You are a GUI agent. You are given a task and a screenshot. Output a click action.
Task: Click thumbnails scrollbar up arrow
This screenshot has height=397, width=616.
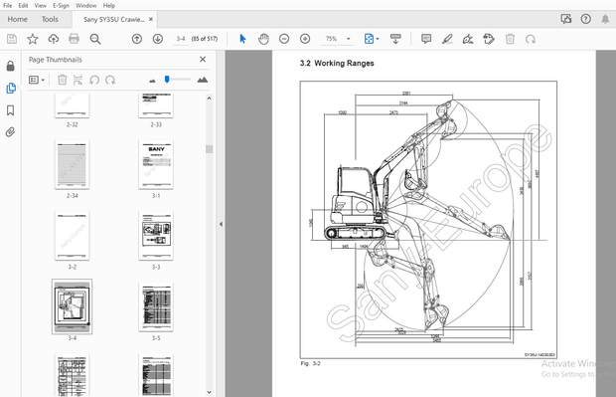pyautogui.click(x=209, y=98)
